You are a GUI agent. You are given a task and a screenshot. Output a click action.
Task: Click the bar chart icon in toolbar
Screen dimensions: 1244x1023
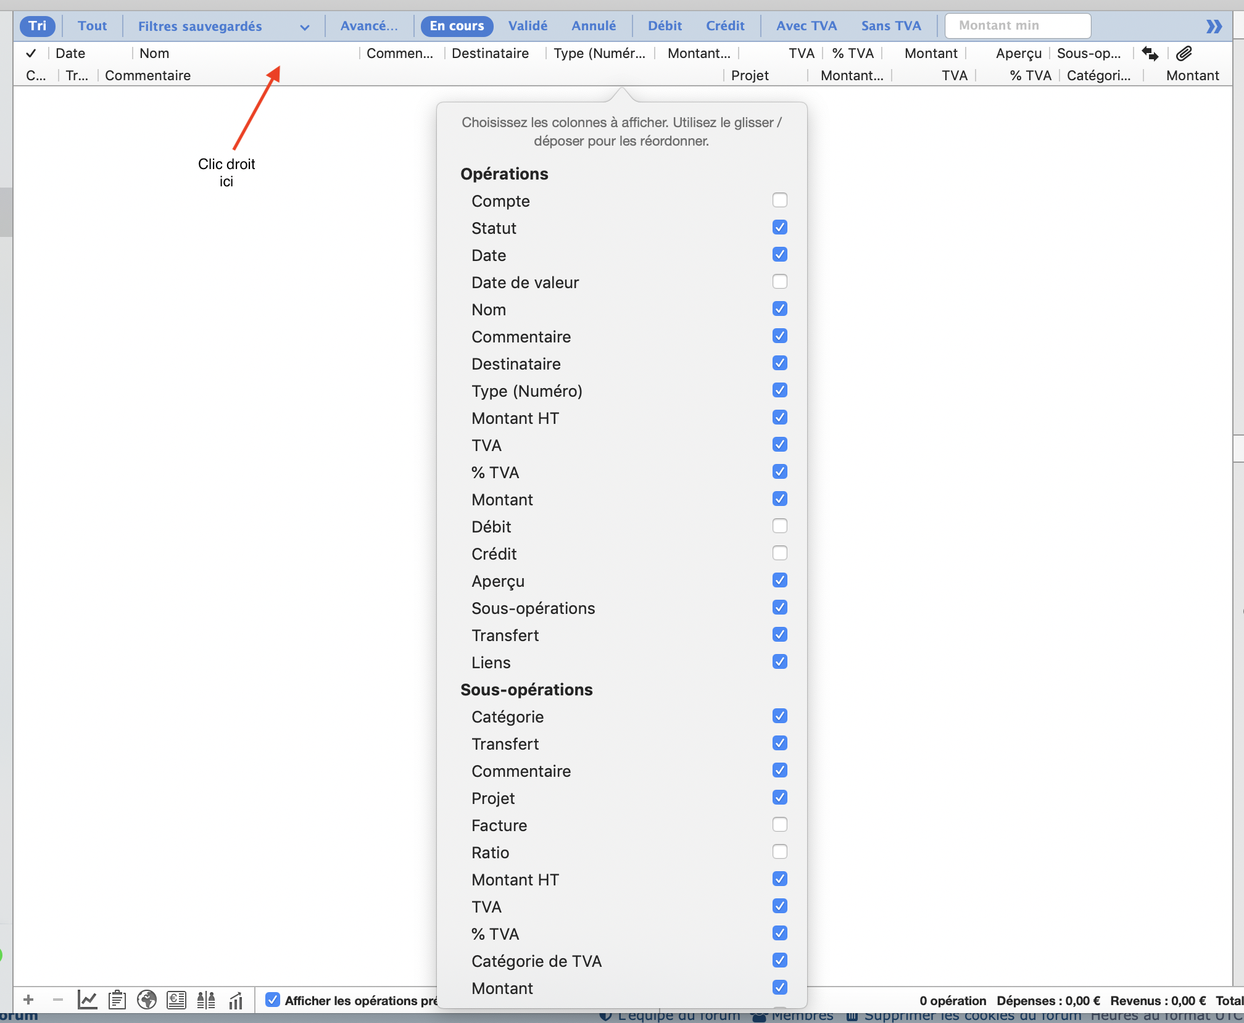pos(238,1000)
